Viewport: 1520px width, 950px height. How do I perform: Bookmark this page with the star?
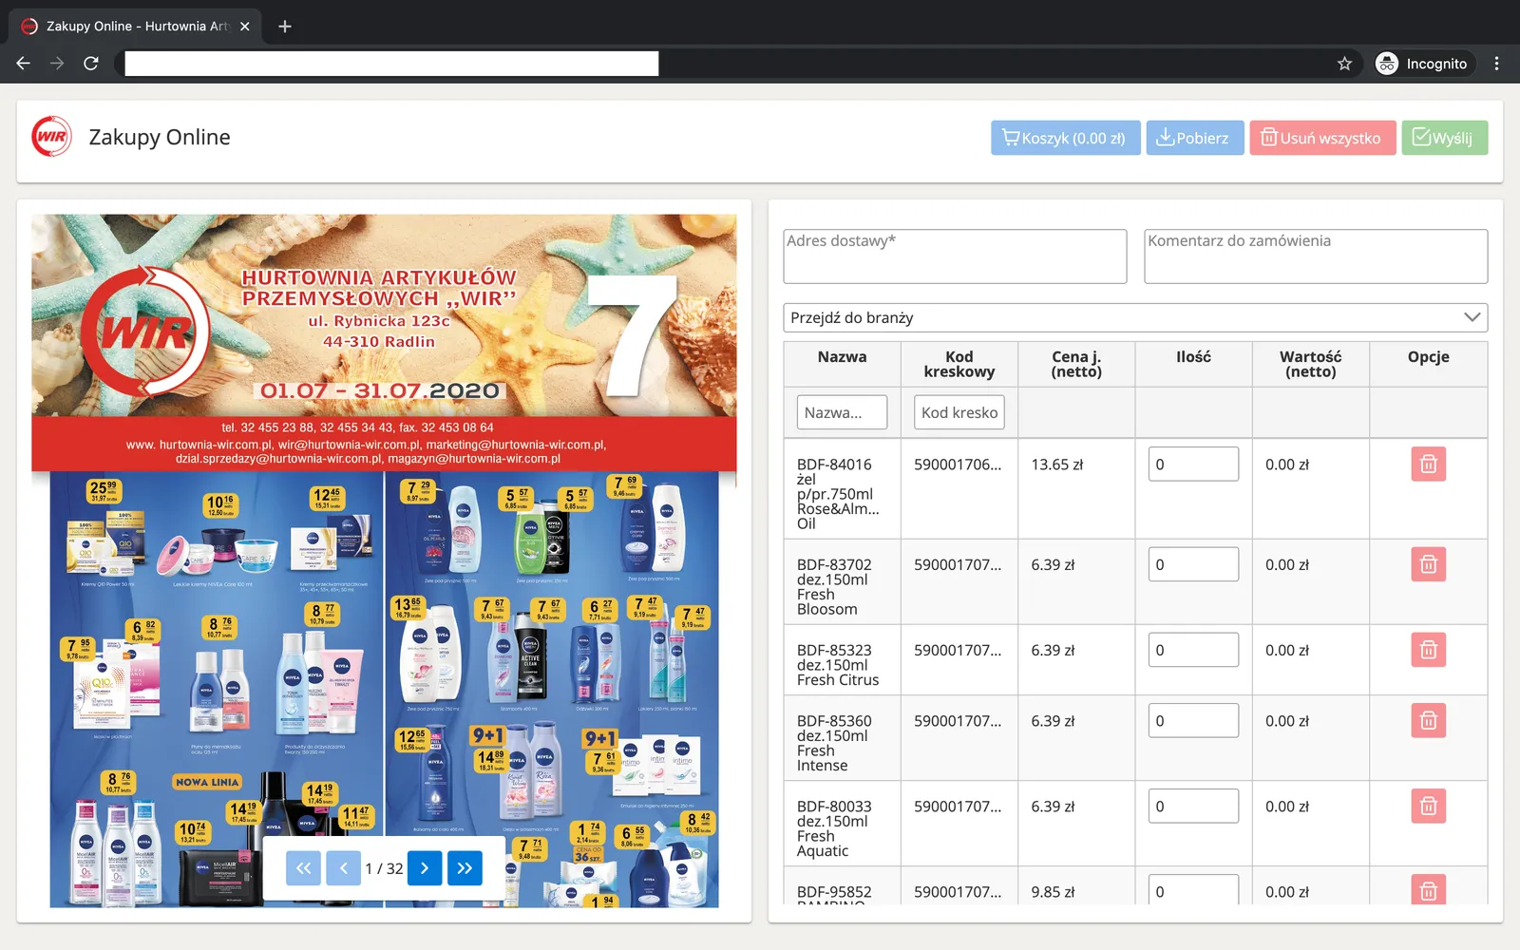[1344, 64]
